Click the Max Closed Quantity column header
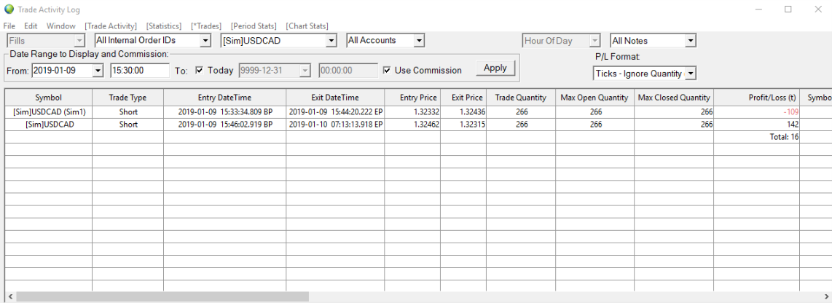Image resolution: width=832 pixels, height=303 pixels. click(x=674, y=98)
